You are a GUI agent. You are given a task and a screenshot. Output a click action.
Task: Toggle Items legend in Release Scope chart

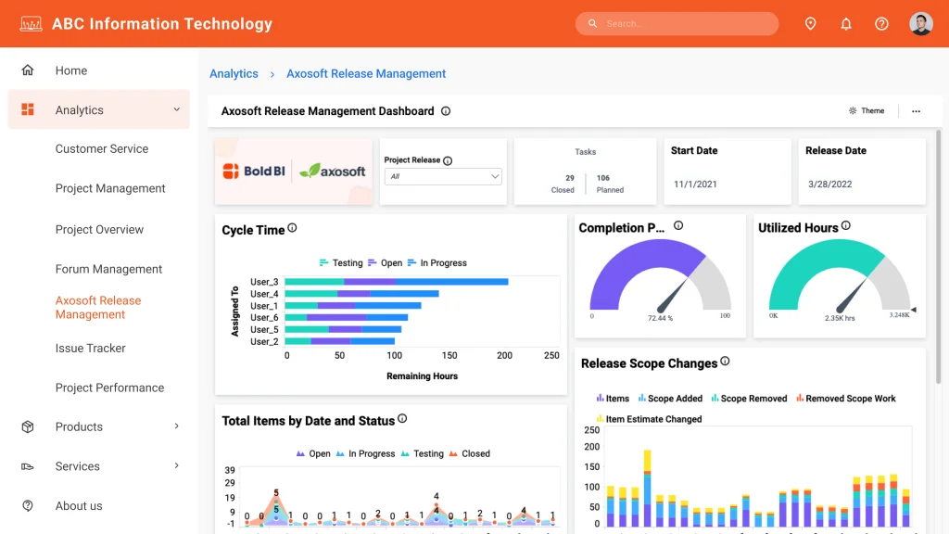pos(613,399)
